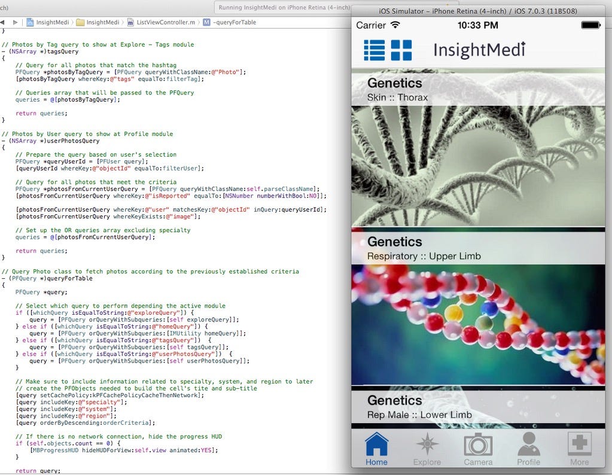Click the includeKey:@"specialty" code line
The width and height of the screenshot is (612, 475).
pos(71,402)
